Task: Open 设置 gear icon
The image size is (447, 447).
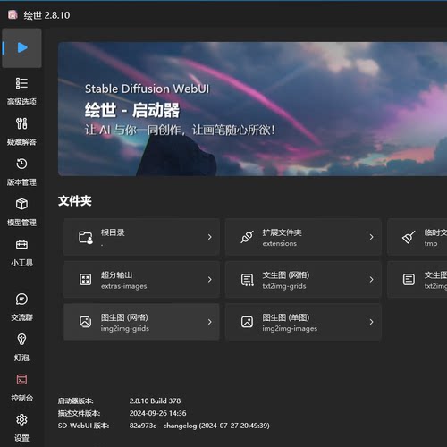Action: (x=21, y=419)
